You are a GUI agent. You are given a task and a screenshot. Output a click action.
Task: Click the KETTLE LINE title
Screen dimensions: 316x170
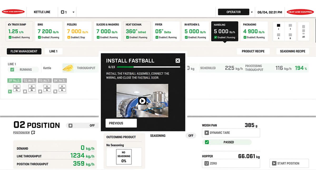[42, 12]
